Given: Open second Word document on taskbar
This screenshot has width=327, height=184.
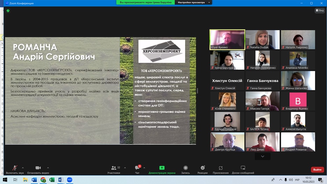Looking at the screenshot, I should tap(61, 179).
